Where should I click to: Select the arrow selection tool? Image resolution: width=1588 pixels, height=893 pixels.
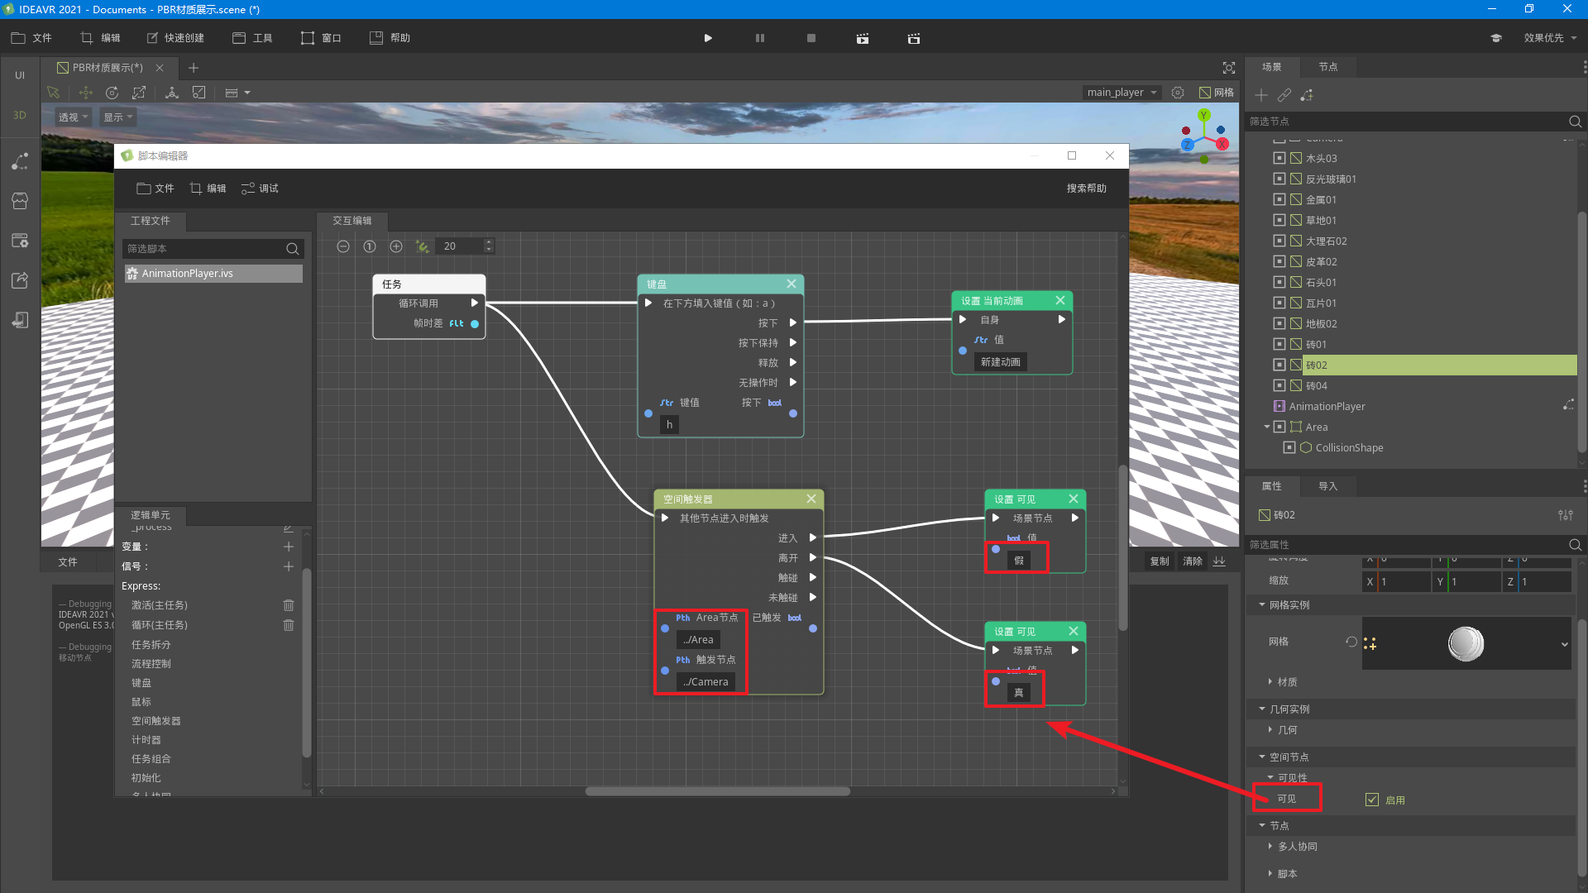(54, 93)
